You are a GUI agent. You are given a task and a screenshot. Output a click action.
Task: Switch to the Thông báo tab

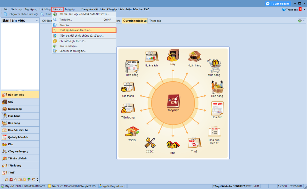point(155,21)
